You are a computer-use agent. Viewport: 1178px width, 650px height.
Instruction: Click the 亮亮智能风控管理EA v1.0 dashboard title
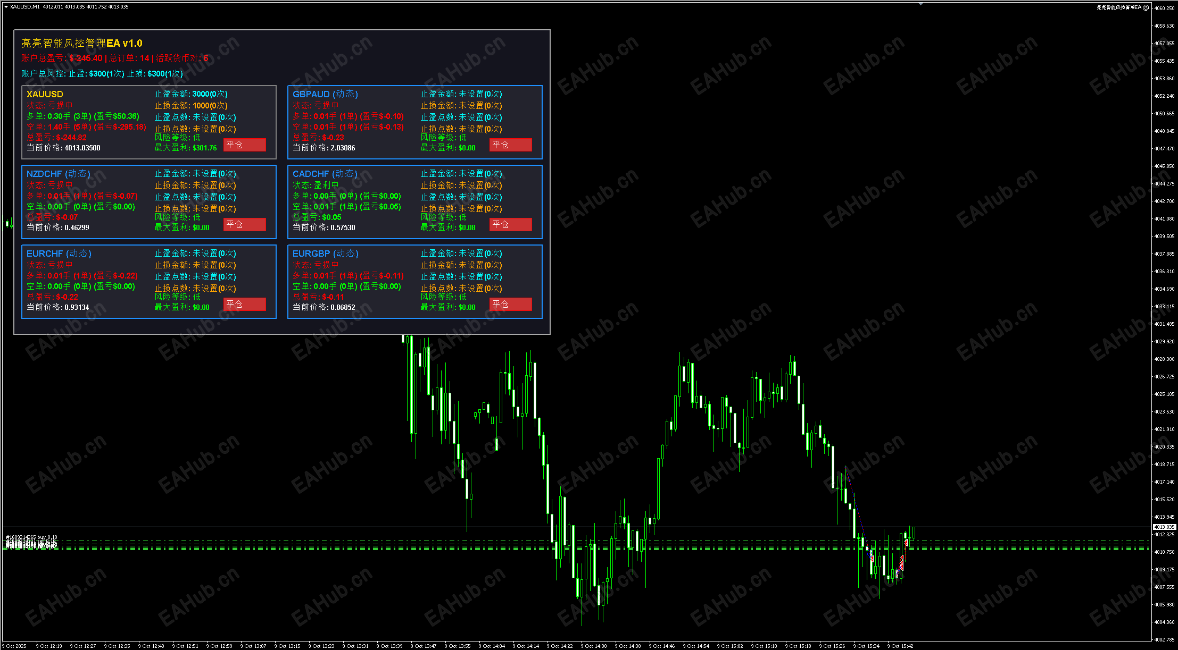coord(82,44)
